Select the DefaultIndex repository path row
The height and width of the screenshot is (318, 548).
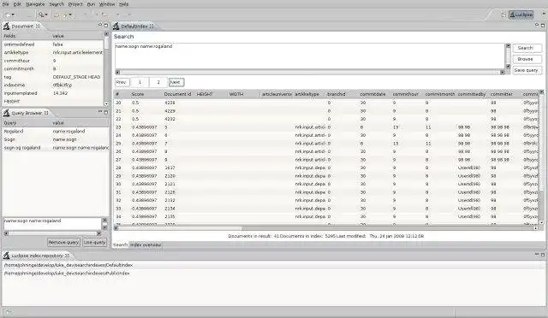coord(274,265)
